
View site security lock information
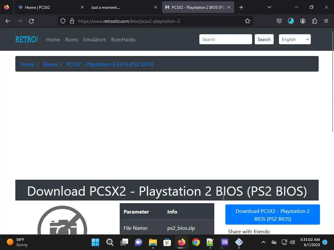[72, 21]
